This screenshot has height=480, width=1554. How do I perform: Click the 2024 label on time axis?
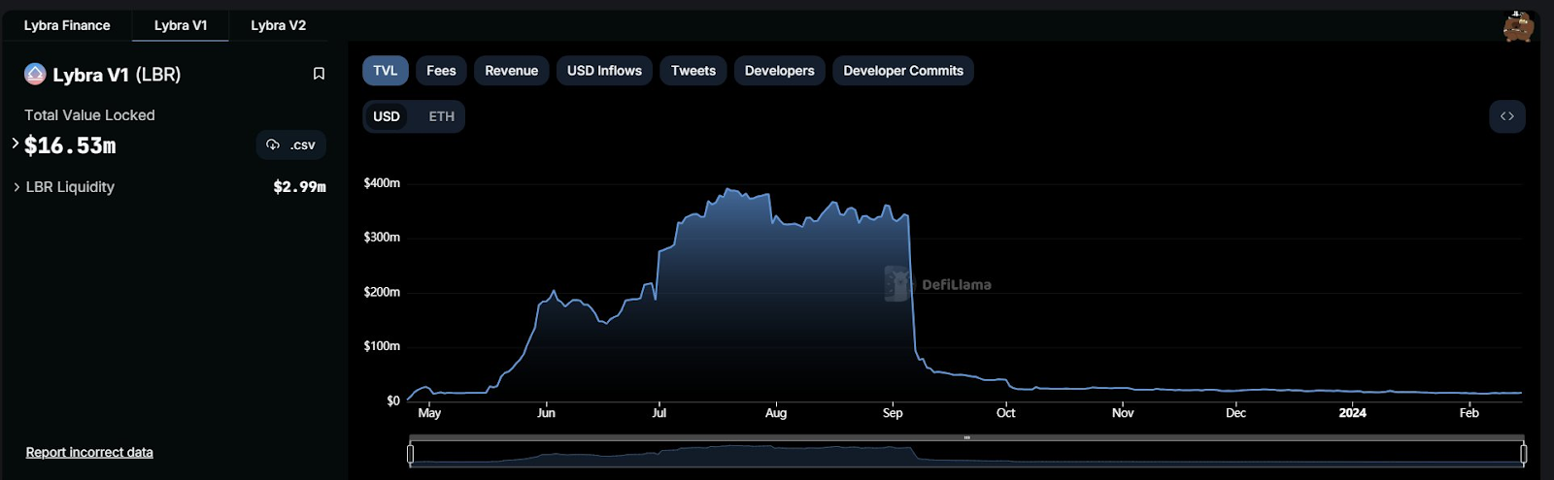coord(1352,413)
